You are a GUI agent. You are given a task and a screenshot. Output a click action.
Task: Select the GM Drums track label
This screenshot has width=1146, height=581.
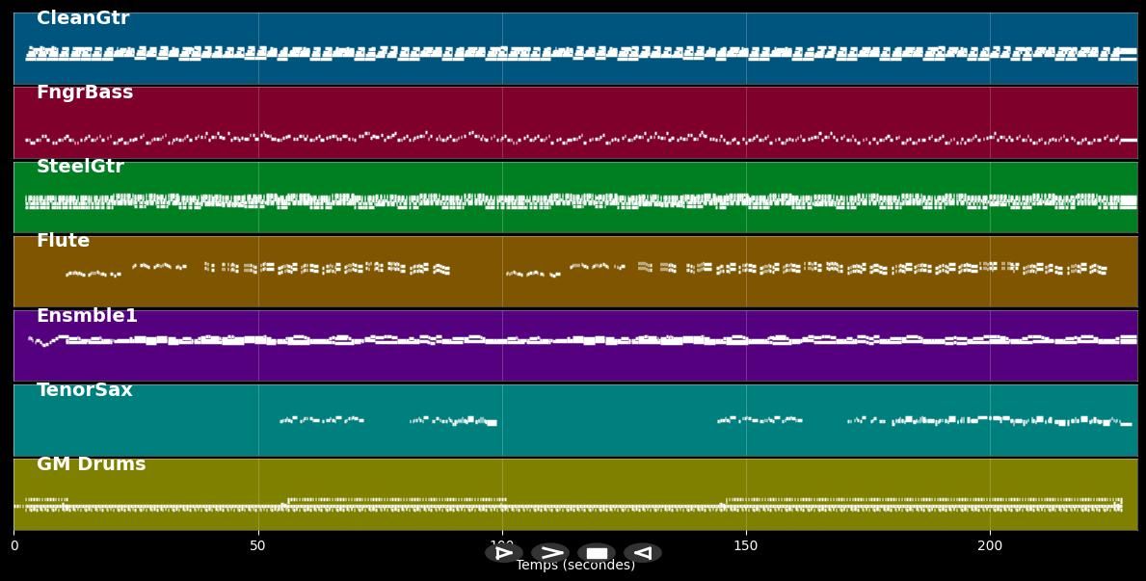[91, 464]
